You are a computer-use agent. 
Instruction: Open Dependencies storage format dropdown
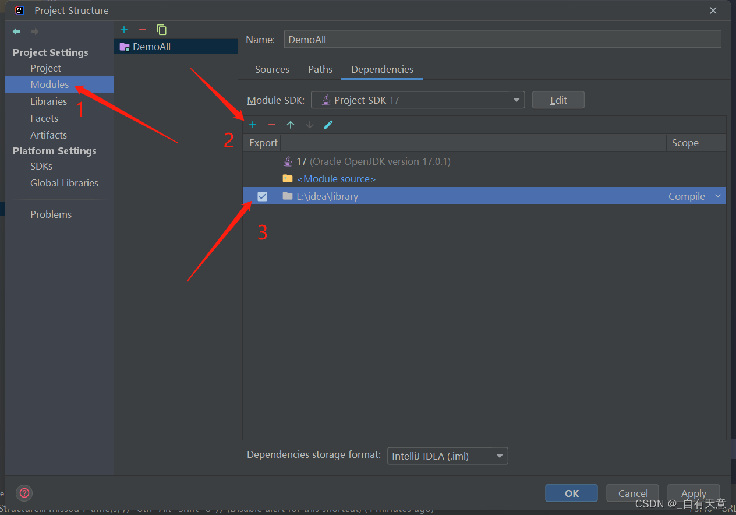coord(447,456)
